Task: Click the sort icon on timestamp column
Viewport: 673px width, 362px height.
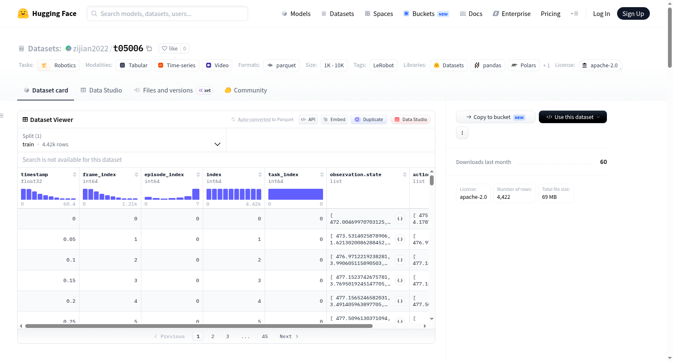Action: tap(74, 174)
